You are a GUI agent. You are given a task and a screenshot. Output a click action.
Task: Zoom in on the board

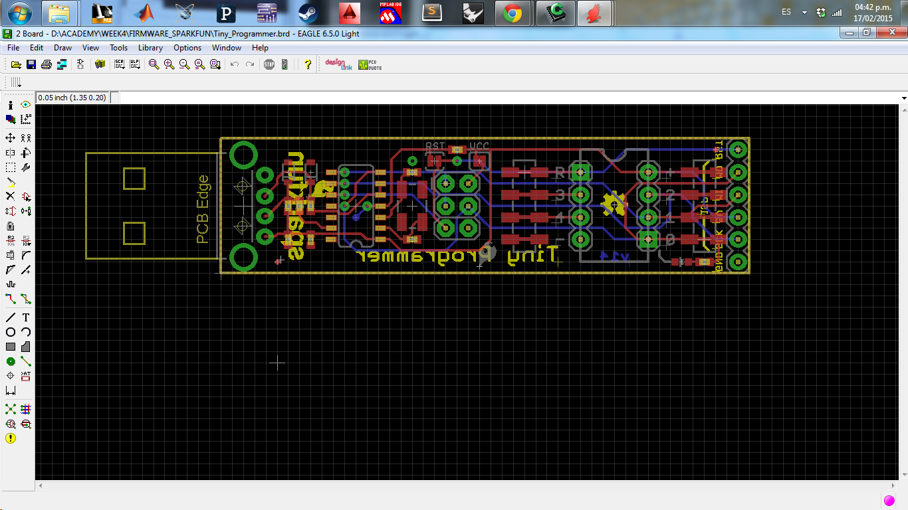coord(170,64)
